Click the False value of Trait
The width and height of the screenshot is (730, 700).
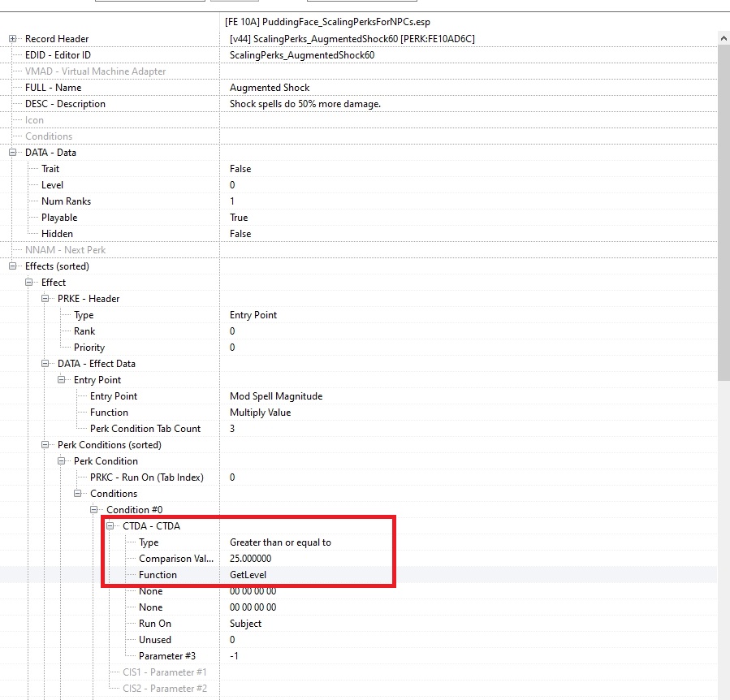(240, 169)
